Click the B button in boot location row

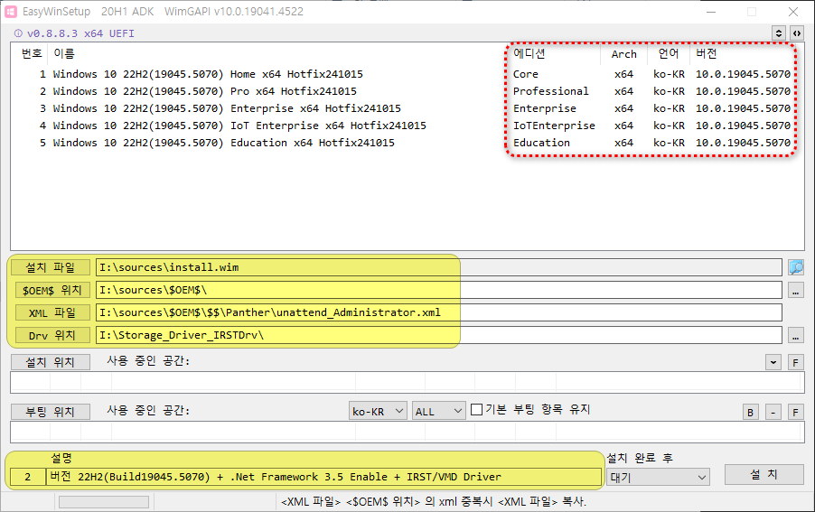[x=750, y=413]
